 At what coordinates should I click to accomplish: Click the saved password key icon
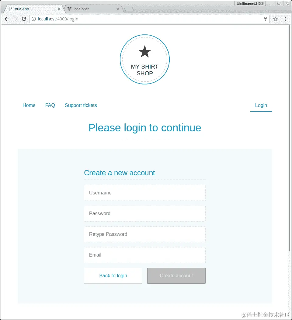pos(266,19)
